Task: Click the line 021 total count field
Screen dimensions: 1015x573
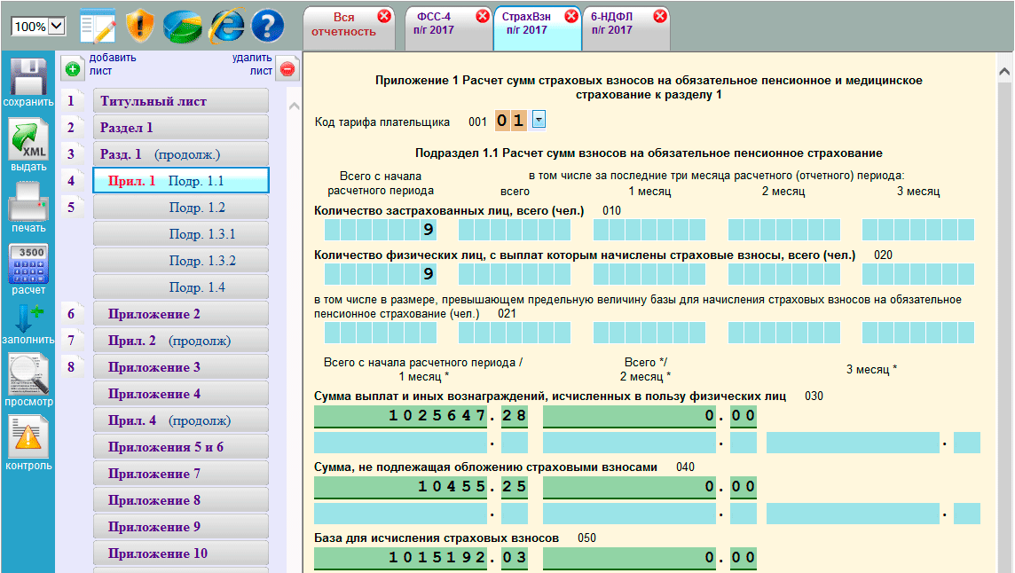Action: pos(380,333)
